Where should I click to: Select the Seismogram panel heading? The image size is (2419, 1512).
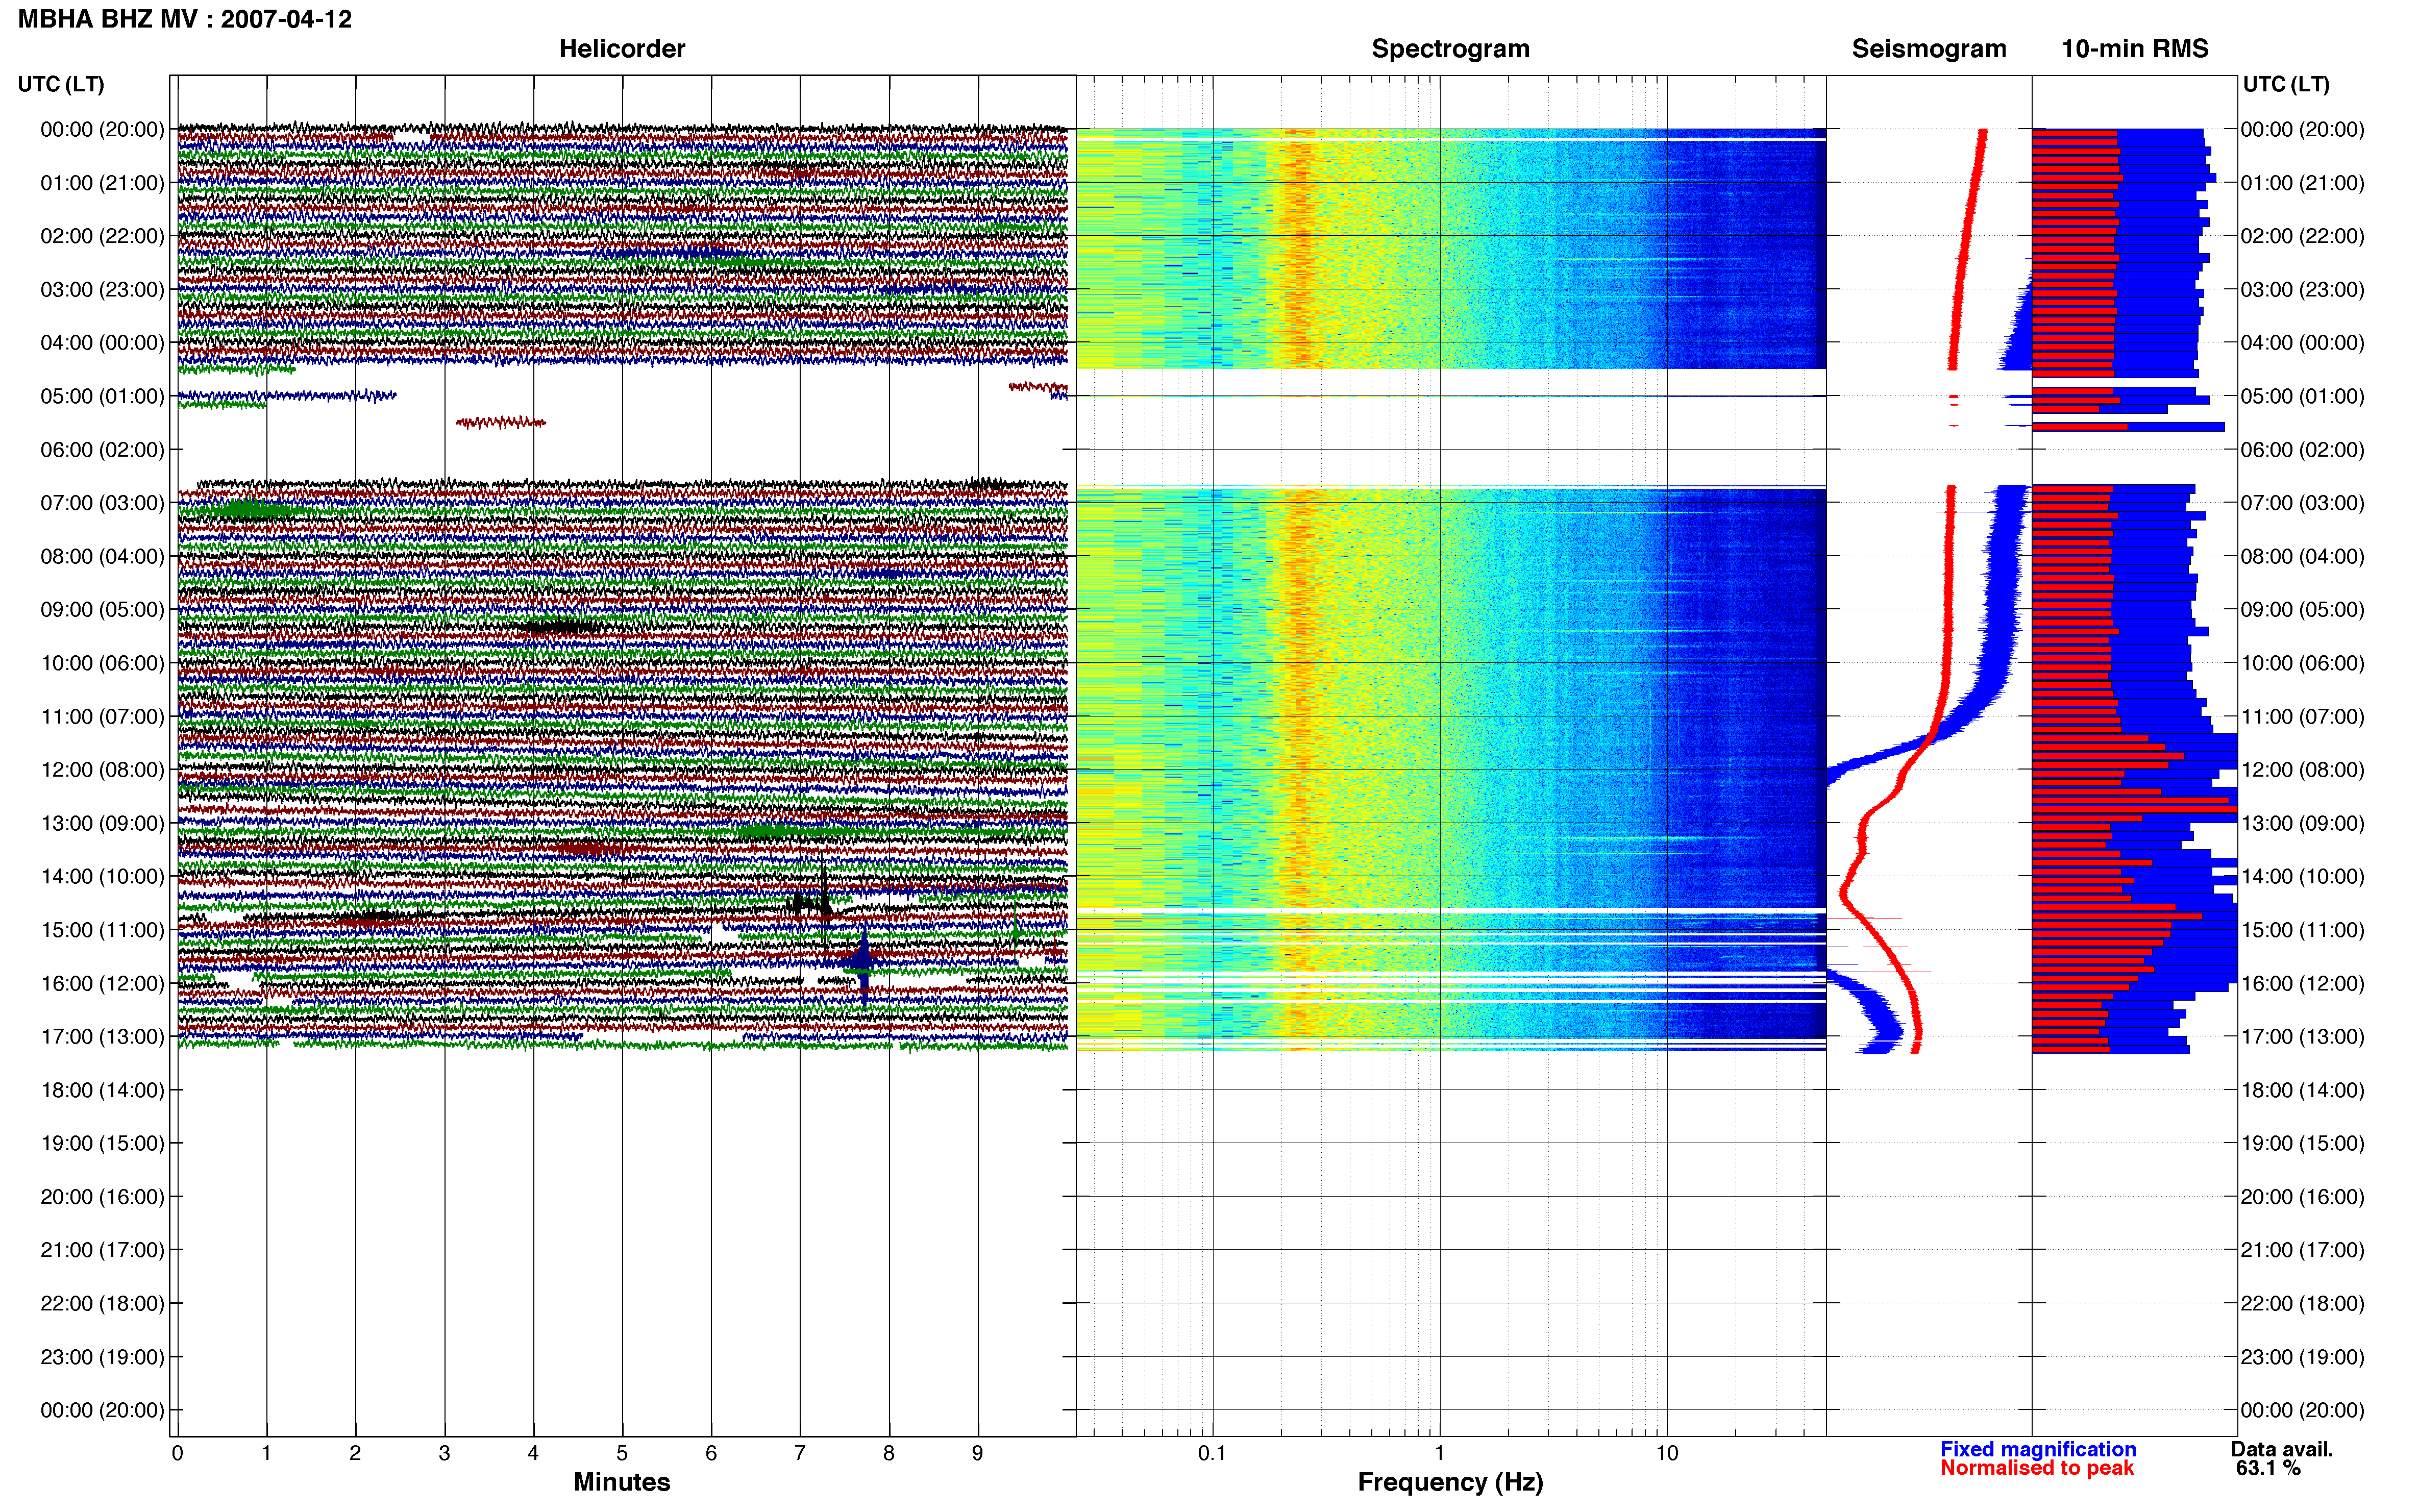click(x=1928, y=49)
